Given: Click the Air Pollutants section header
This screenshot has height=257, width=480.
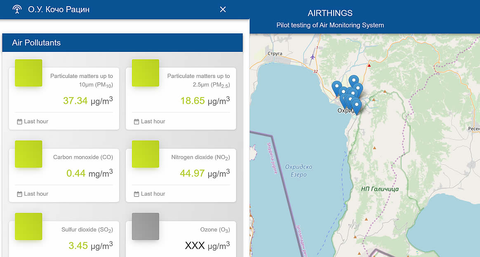Looking at the screenshot, I should coord(122,42).
